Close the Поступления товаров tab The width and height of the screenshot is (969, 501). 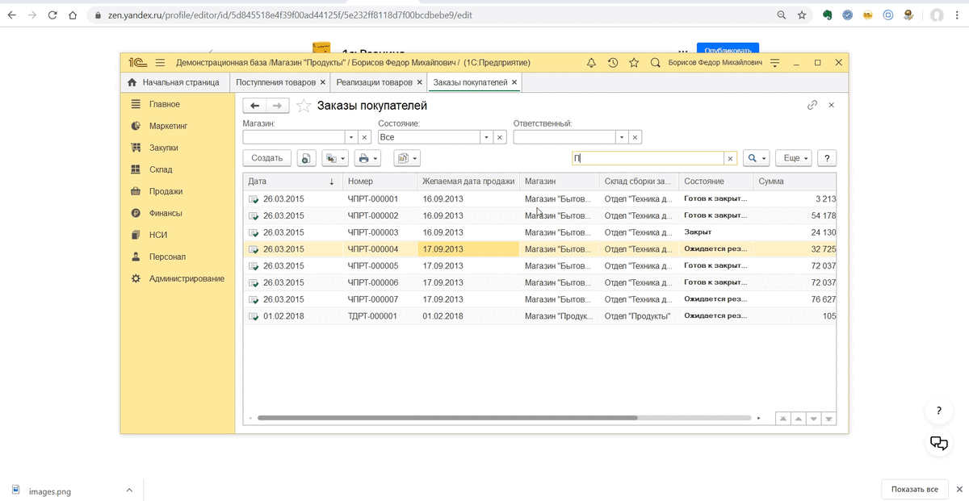coord(323,82)
